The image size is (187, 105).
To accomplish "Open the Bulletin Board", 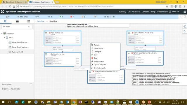I will [x=162, y=12].
